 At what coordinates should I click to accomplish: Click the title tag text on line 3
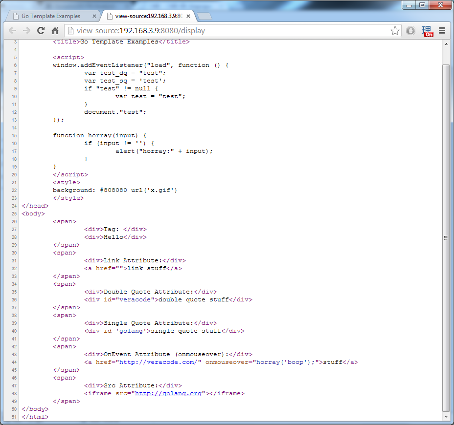point(121,42)
